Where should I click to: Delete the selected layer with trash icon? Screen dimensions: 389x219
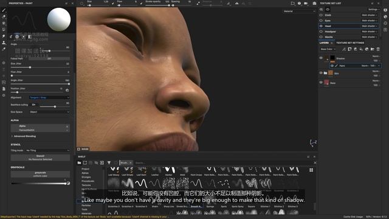378,49
